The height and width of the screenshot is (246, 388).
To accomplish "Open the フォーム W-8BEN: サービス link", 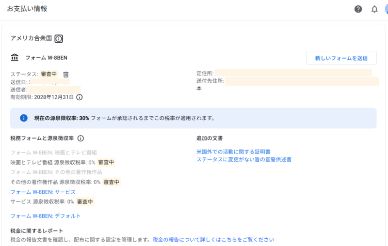I will [43, 192].
